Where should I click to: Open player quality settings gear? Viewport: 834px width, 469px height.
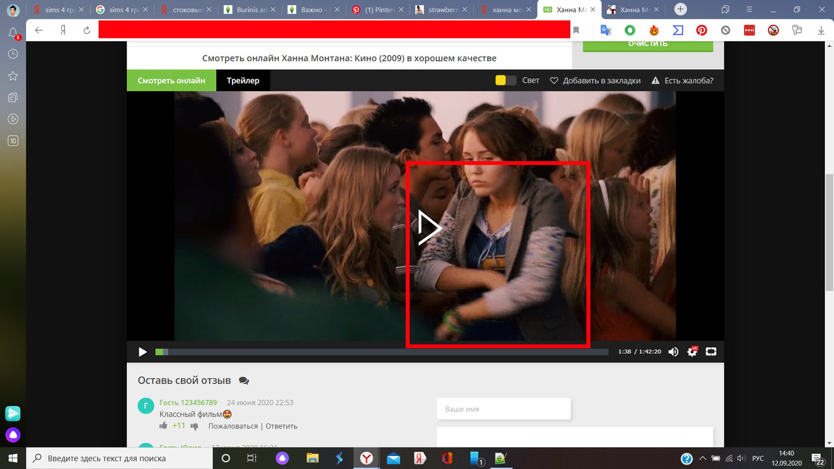(693, 352)
